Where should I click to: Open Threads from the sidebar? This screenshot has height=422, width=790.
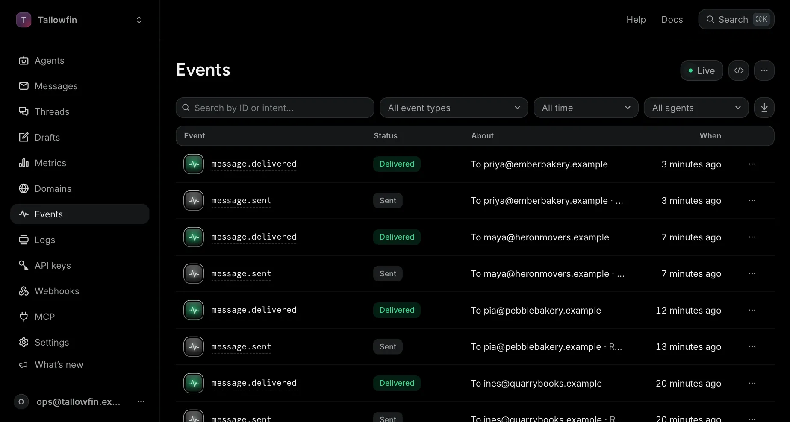(80, 112)
